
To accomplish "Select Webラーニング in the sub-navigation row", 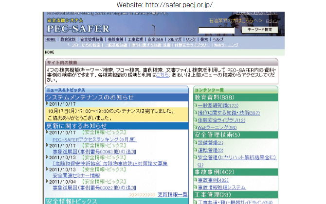I will pos(226,45).
